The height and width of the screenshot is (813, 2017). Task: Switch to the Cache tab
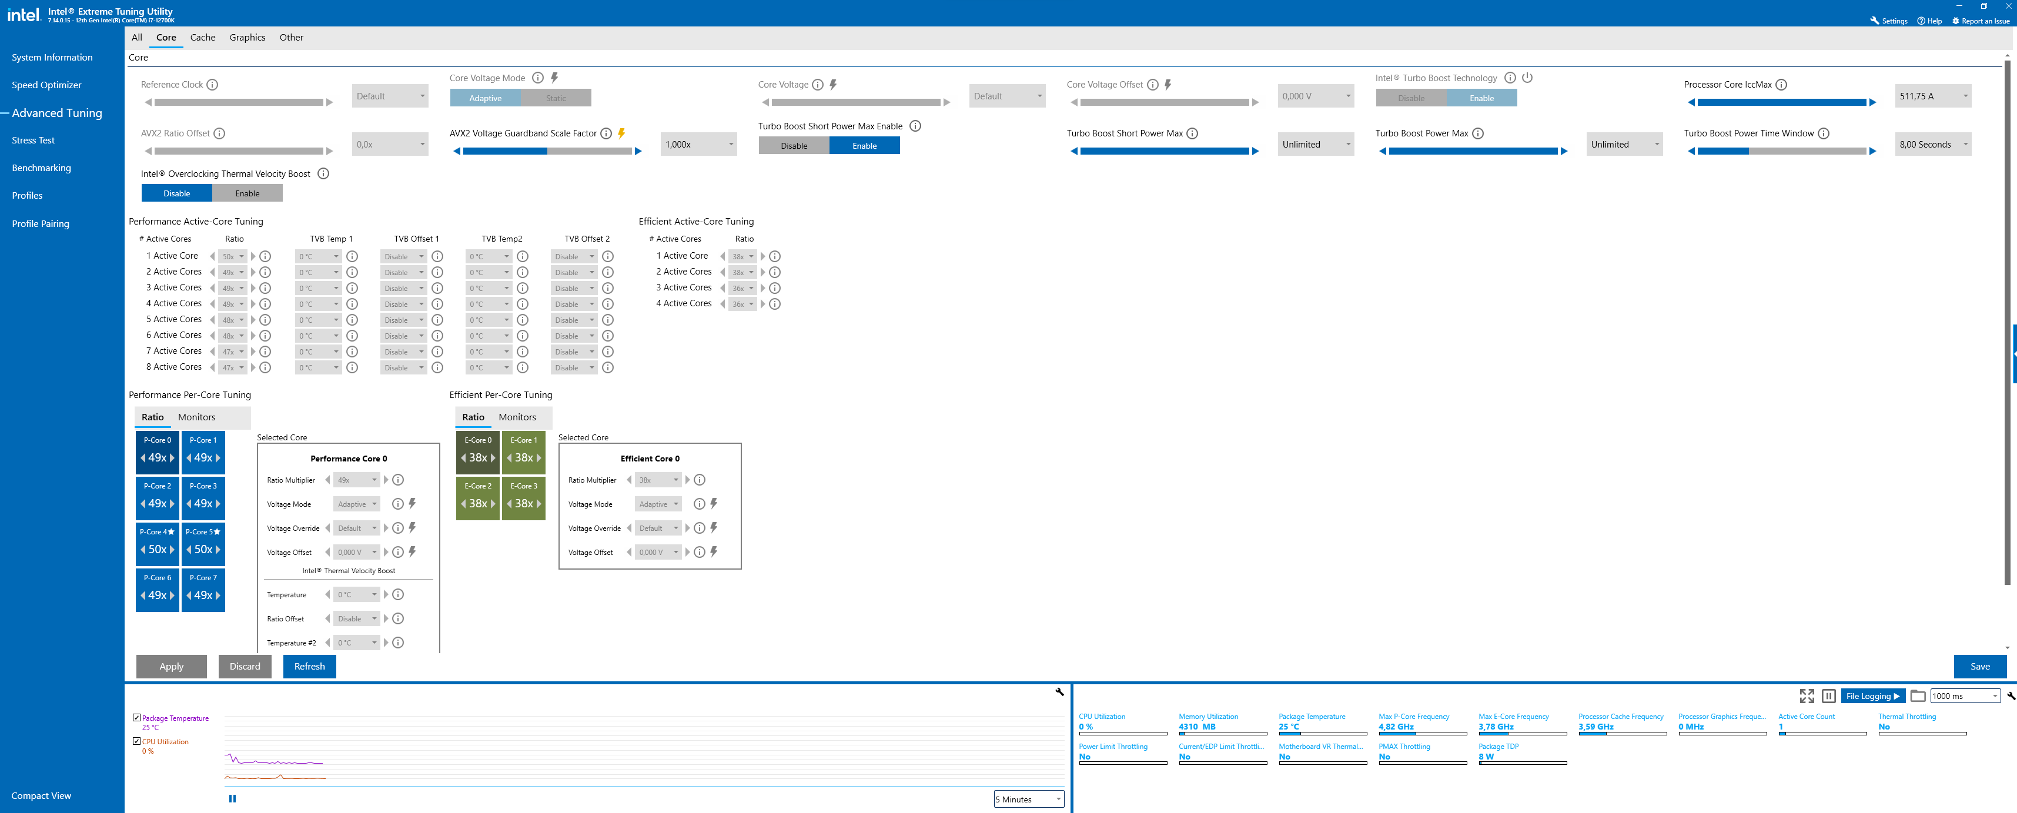(202, 38)
